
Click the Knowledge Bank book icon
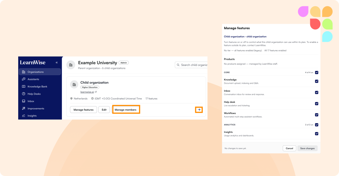tap(24, 86)
